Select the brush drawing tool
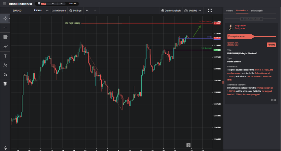Screen dimensions: 281x151 (x=5, y=47)
